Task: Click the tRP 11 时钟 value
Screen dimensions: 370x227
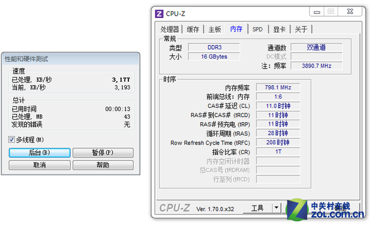Action: pyautogui.click(x=278, y=124)
